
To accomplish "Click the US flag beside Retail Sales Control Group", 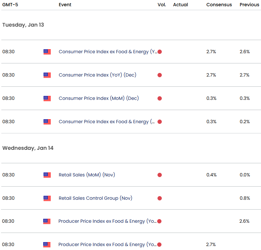I will (x=47, y=198).
